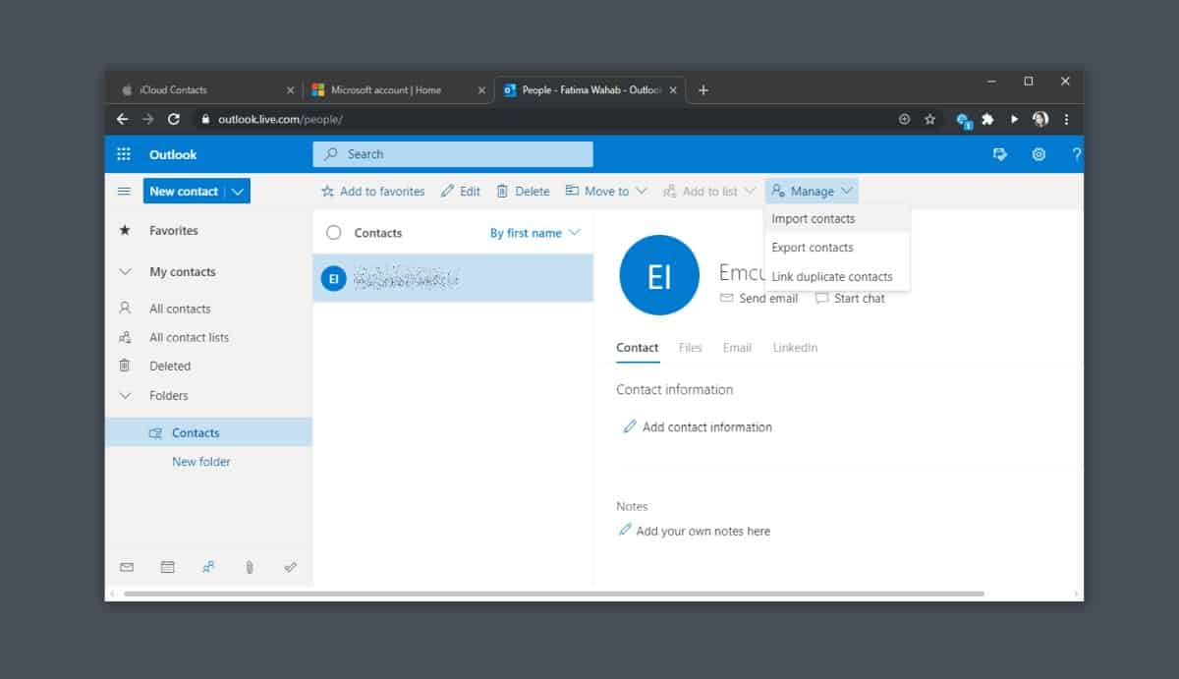Open To Do checkmark icon
The height and width of the screenshot is (679, 1179).
[290, 567]
